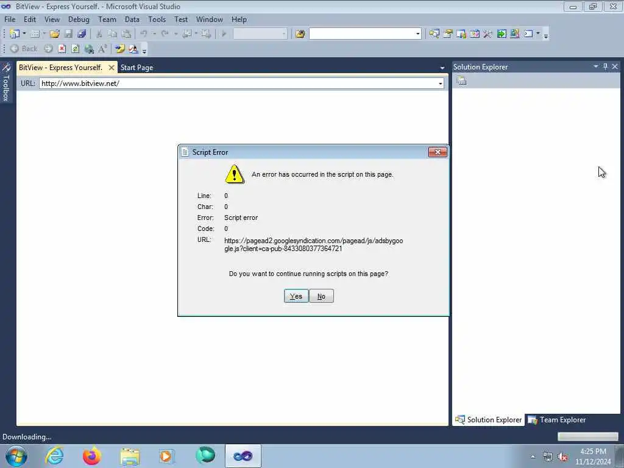
Task: Open the Solution Configurations combo box
Action: coord(260,34)
